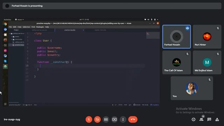This screenshot has height=126, width=224.
Task: Open the Atom app menu dropdown
Action: coord(20,20)
